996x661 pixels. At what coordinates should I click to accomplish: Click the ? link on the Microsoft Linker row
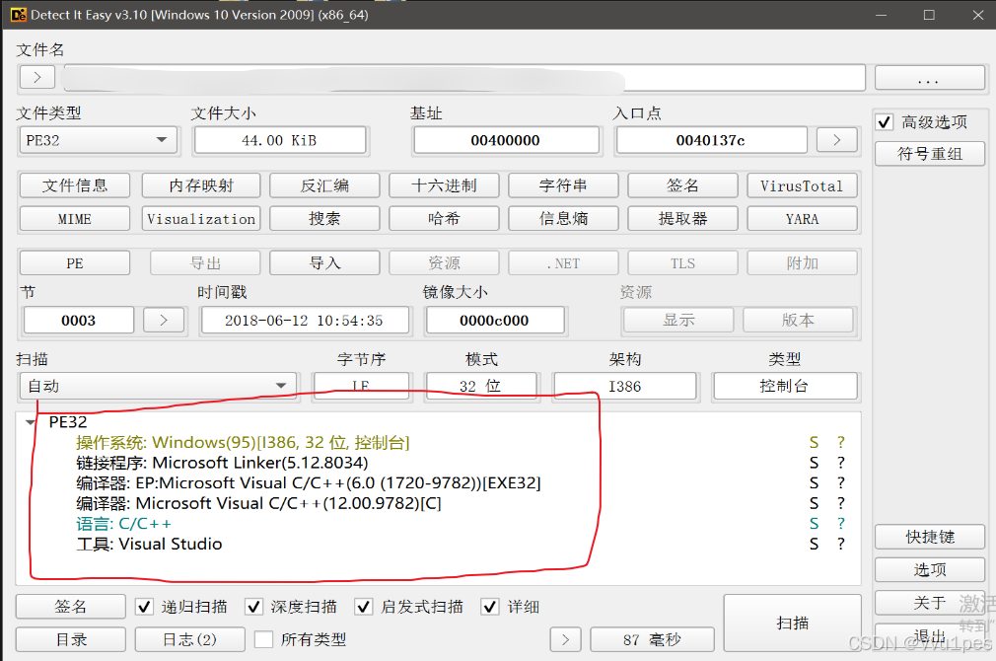click(841, 463)
